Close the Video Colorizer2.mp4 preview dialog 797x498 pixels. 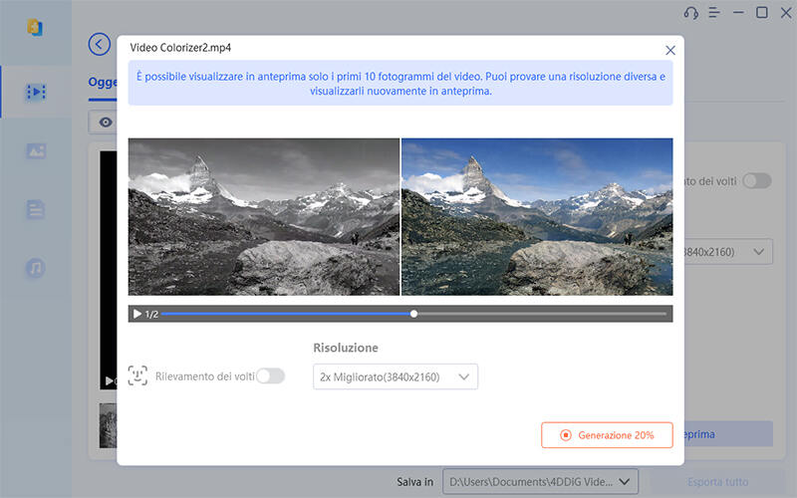tap(670, 49)
